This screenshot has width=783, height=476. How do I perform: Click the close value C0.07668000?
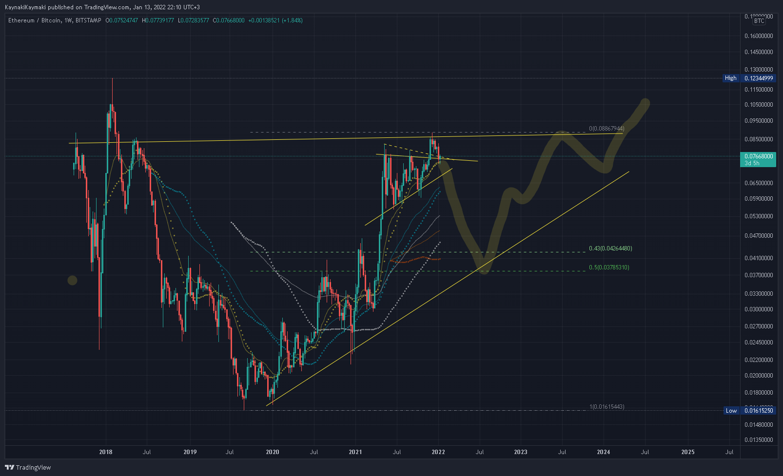pyautogui.click(x=229, y=20)
